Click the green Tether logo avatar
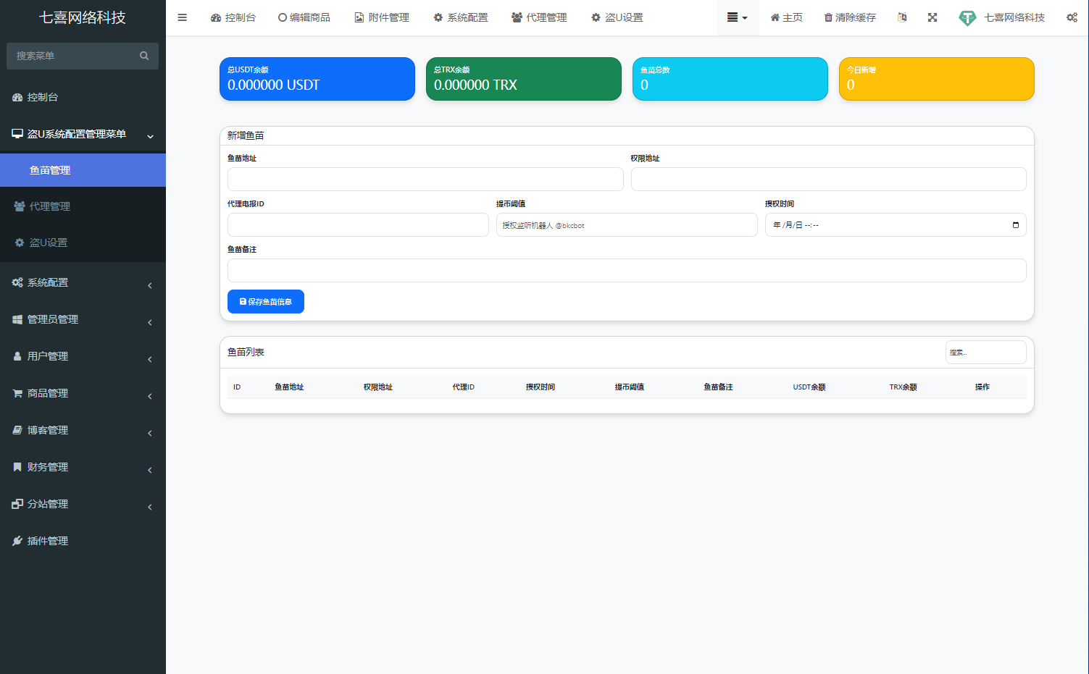Screen dimensions: 1089x674 pyautogui.click(x=967, y=18)
